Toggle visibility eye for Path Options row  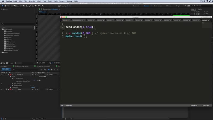point(1,84)
